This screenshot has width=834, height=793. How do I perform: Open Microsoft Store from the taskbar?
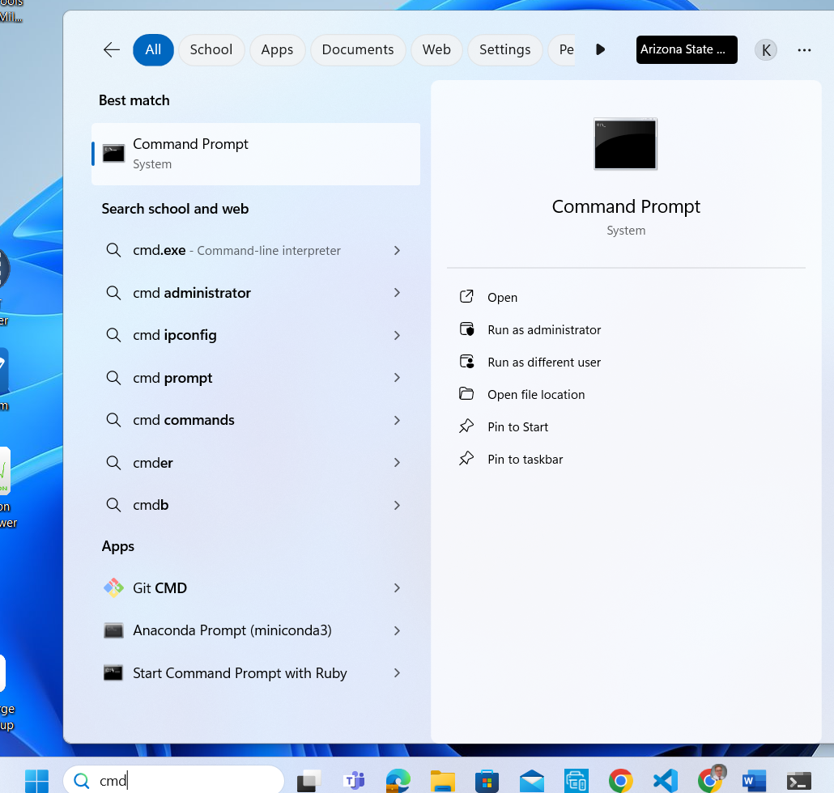pos(487,781)
